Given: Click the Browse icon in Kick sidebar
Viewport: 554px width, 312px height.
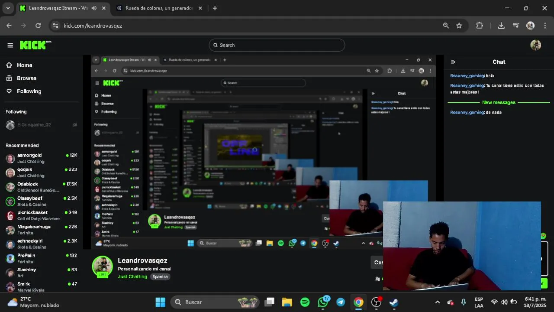Looking at the screenshot, I should [x=9, y=78].
